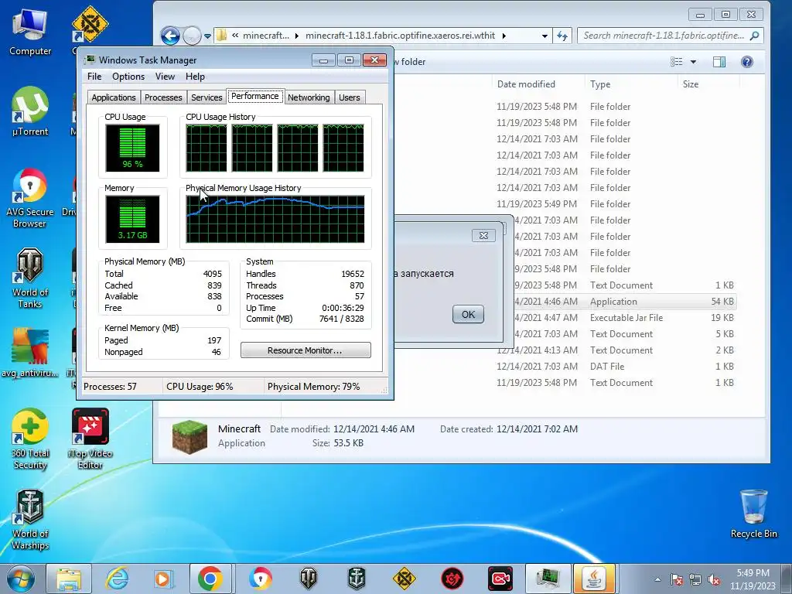Switch to the Networking tab
The image size is (792, 594).
tap(309, 97)
